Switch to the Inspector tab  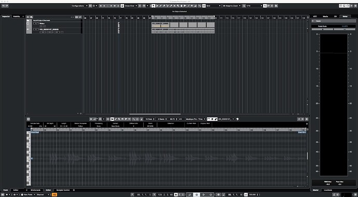pos(6,17)
